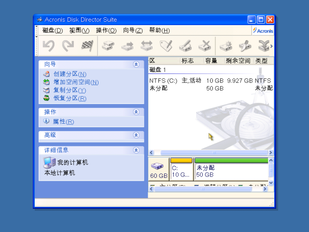Screen dimensions: 309x232
Task: Click the icon beside 恢复分区(R)
Action: click(46, 98)
